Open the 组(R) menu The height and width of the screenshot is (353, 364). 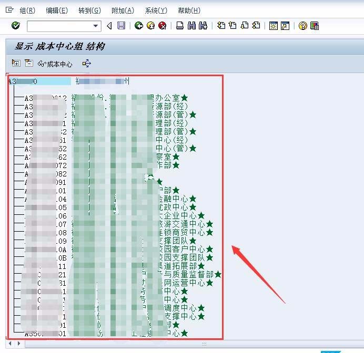(x=27, y=11)
